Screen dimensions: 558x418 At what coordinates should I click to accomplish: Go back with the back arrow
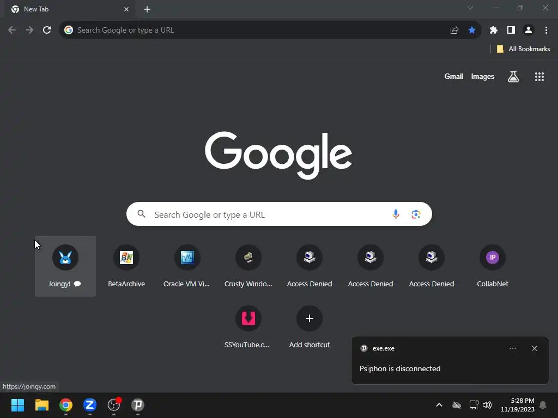point(12,30)
